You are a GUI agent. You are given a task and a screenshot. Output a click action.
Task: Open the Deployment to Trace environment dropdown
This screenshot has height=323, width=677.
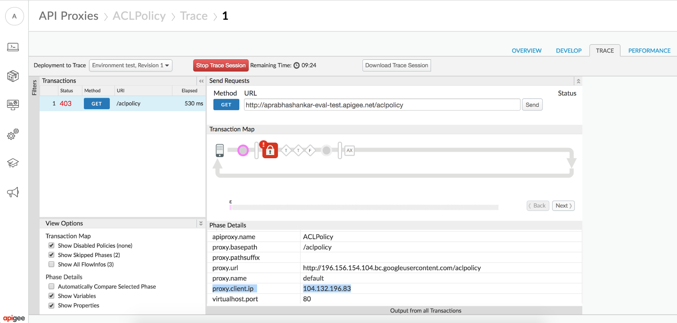pos(130,65)
